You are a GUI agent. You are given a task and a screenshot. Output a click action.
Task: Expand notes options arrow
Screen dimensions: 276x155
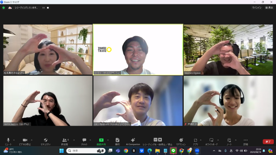tap(235, 140)
